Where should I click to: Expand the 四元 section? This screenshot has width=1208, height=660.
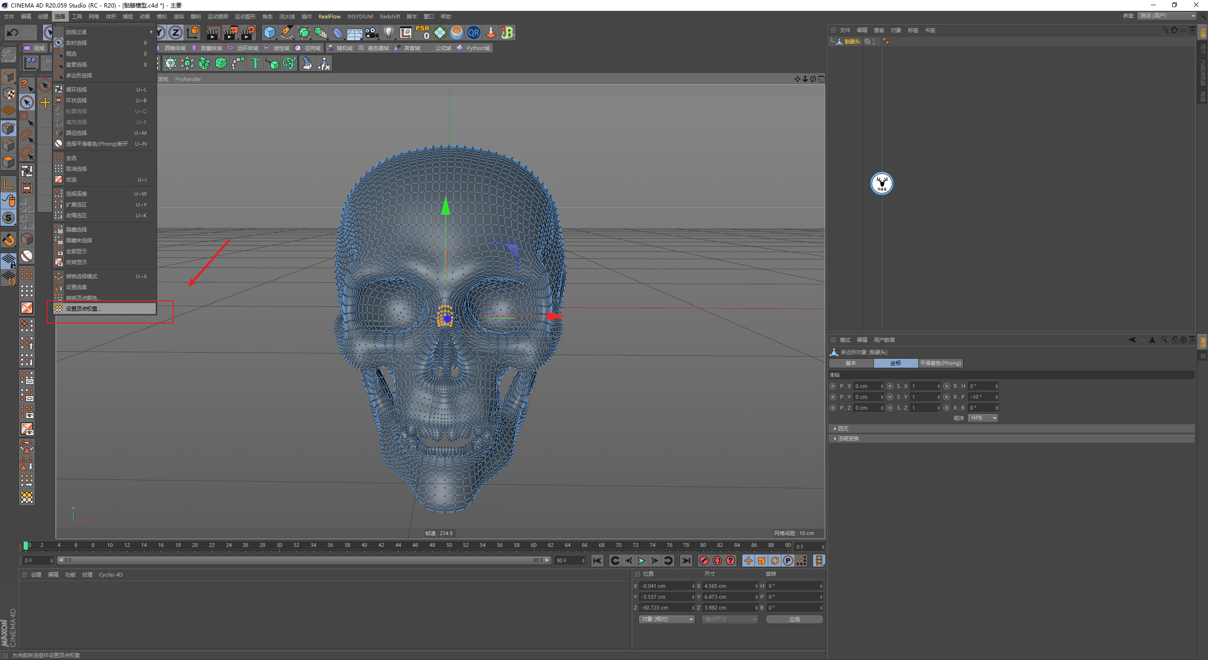click(x=843, y=429)
